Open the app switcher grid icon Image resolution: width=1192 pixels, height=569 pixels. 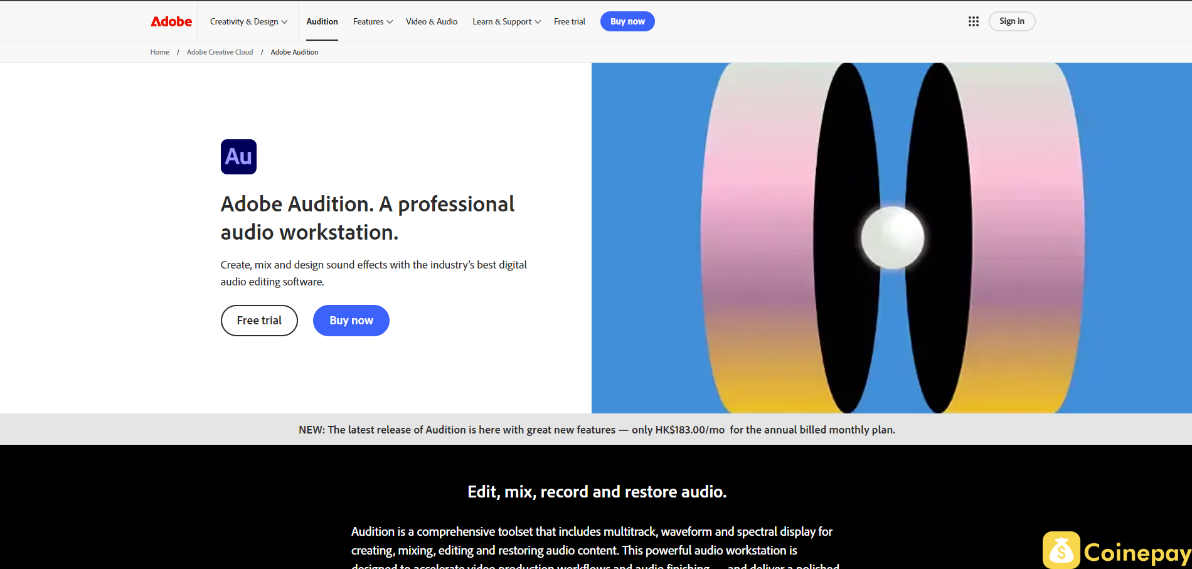click(x=974, y=21)
